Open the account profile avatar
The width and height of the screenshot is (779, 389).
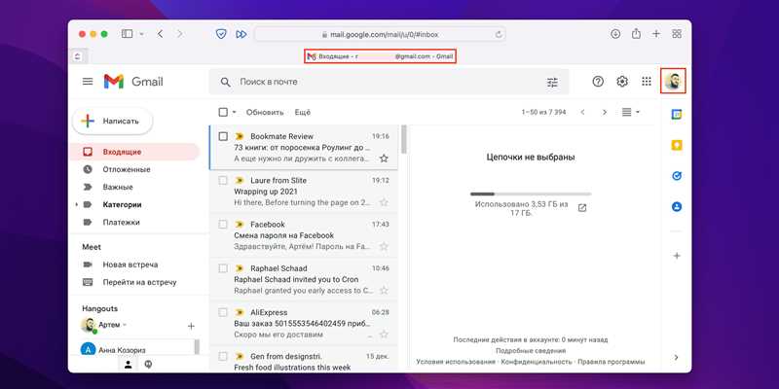click(x=673, y=82)
